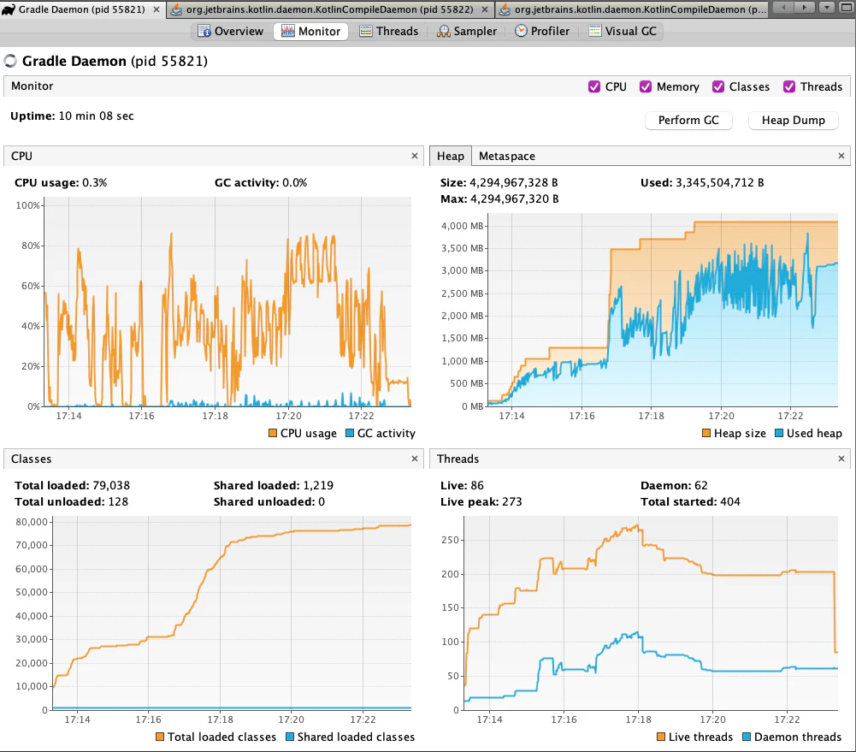856x752 pixels.
Task: Click the Shared loaded classes legend swatch
Action: [290, 737]
